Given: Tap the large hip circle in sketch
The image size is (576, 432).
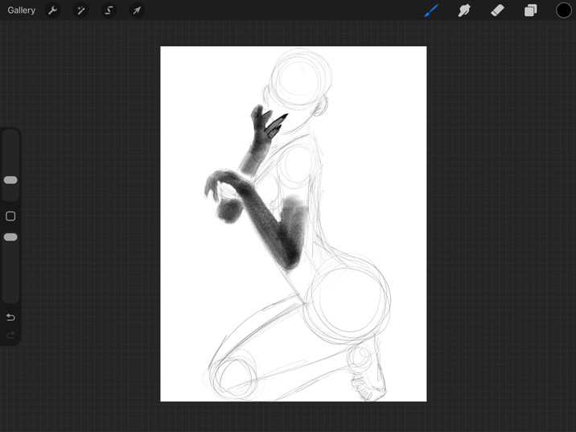Looking at the screenshot, I should tap(350, 299).
